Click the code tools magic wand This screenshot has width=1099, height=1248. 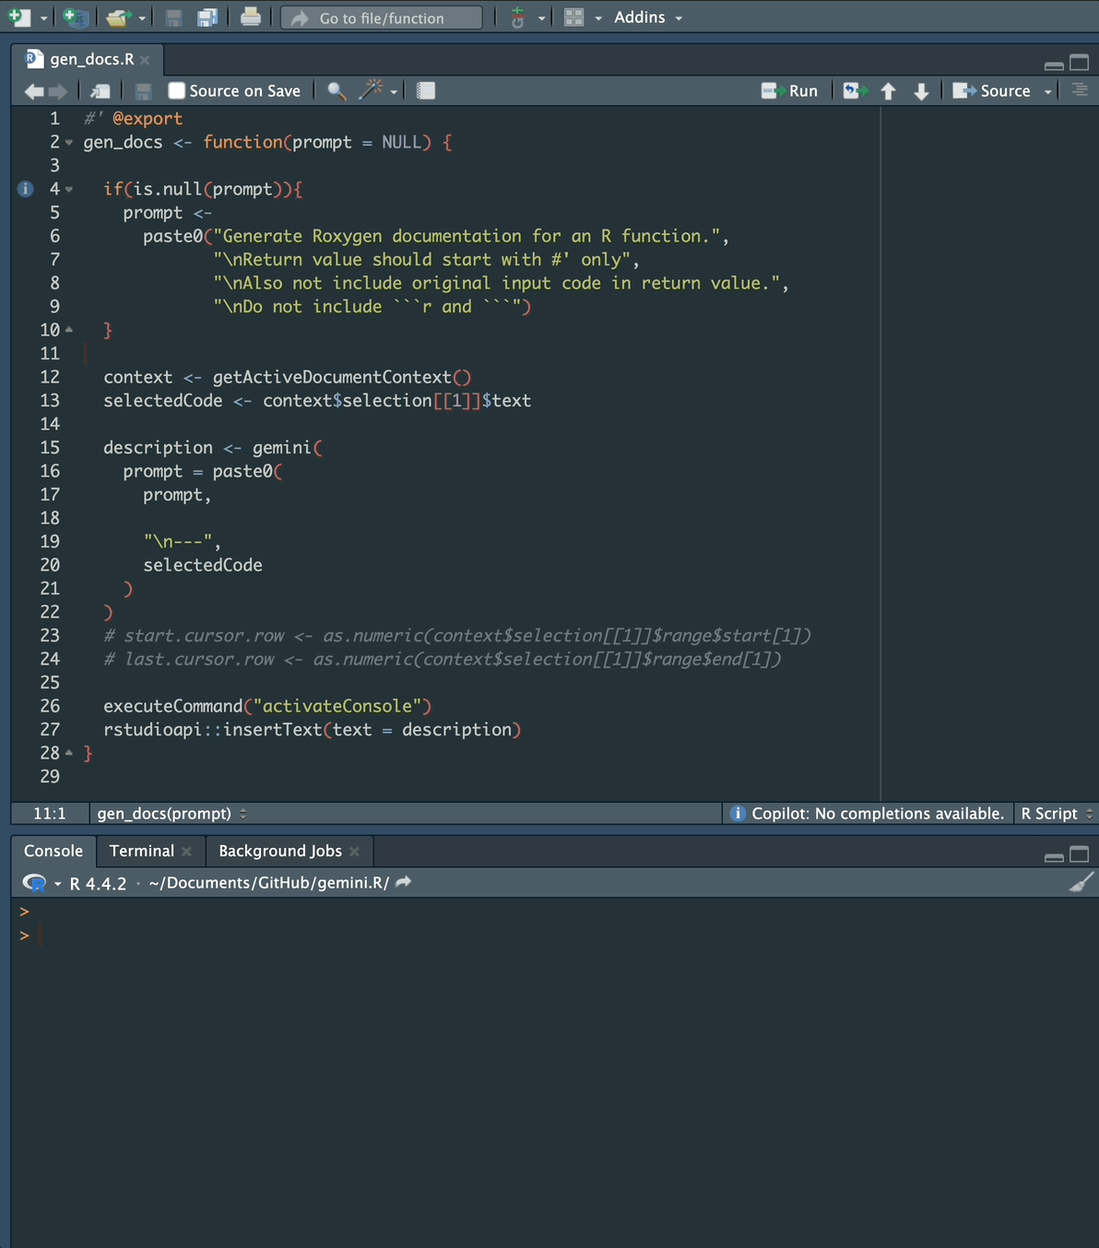pyautogui.click(x=372, y=89)
